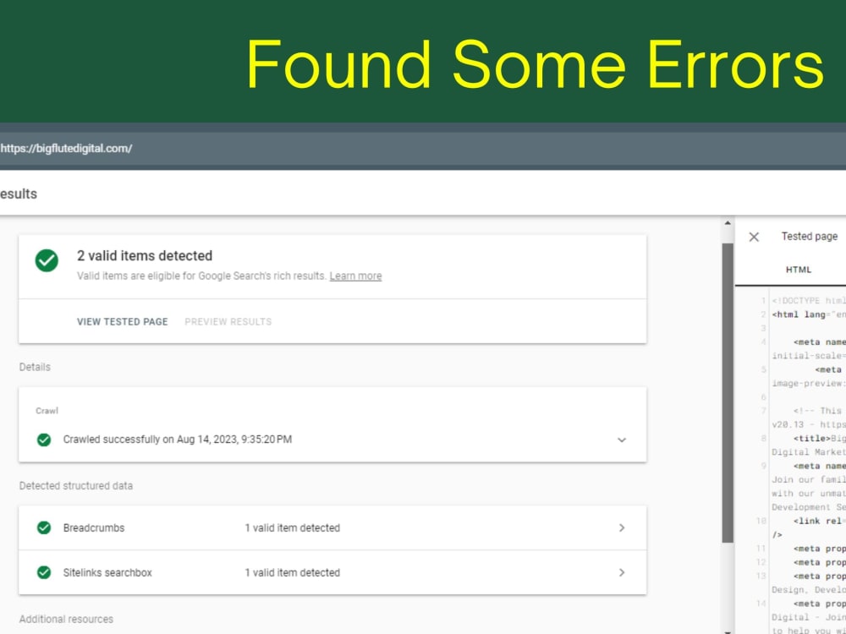The width and height of the screenshot is (846, 634).
Task: Click the "Additional resources" heading
Action: click(x=66, y=620)
